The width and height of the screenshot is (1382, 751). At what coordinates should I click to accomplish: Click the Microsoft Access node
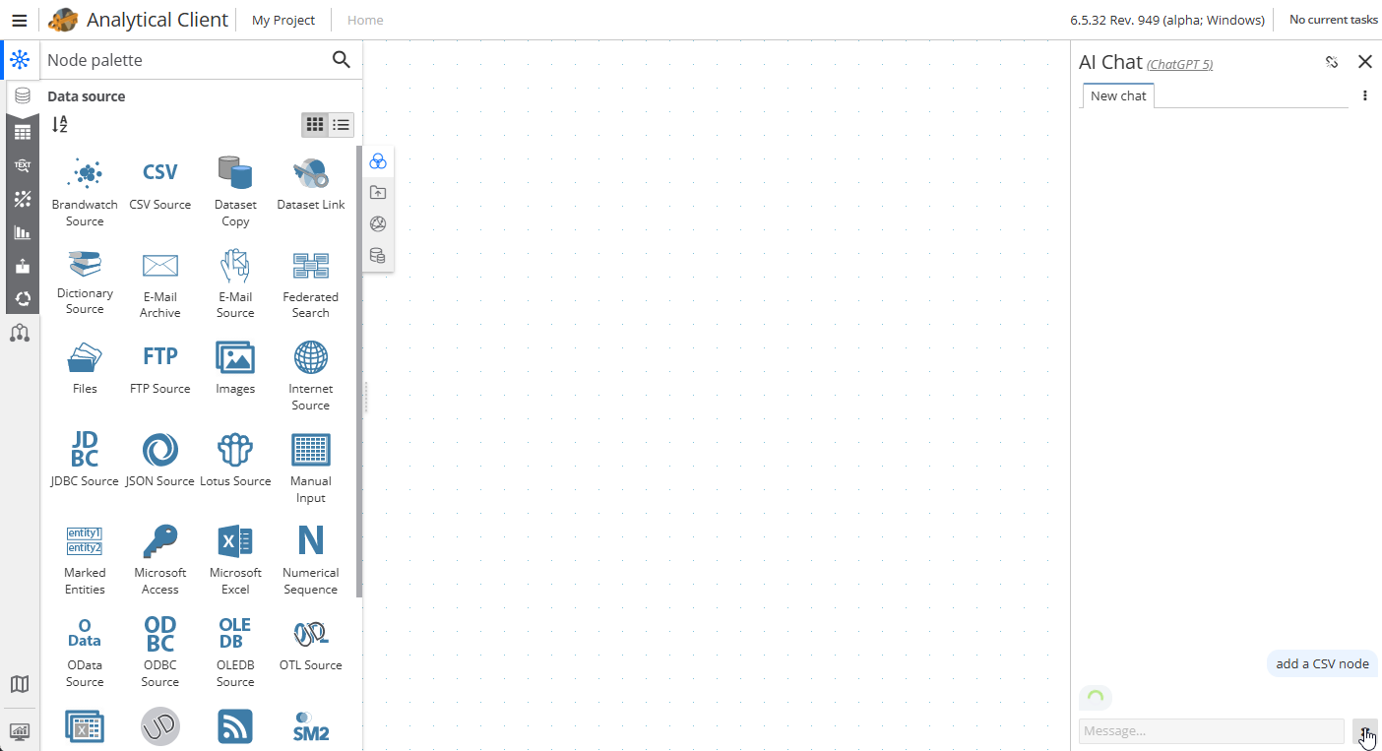pyautogui.click(x=160, y=560)
